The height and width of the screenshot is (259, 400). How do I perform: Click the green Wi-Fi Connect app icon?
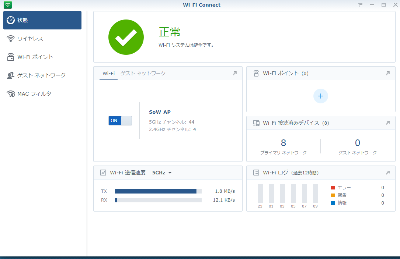pos(8,5)
